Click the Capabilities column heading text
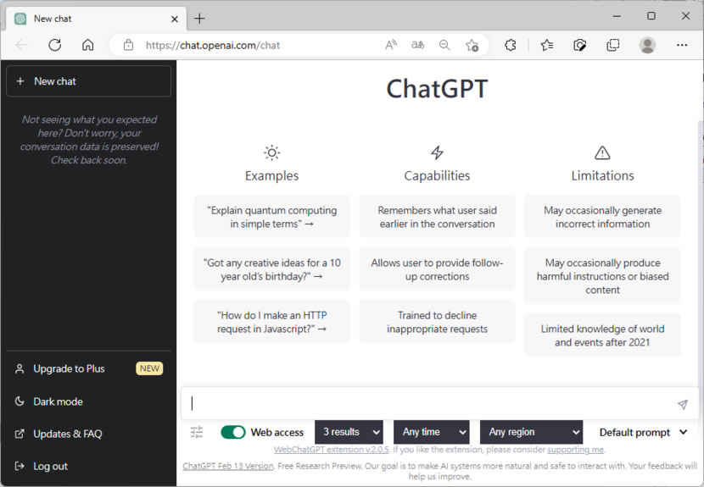 pyautogui.click(x=438, y=175)
